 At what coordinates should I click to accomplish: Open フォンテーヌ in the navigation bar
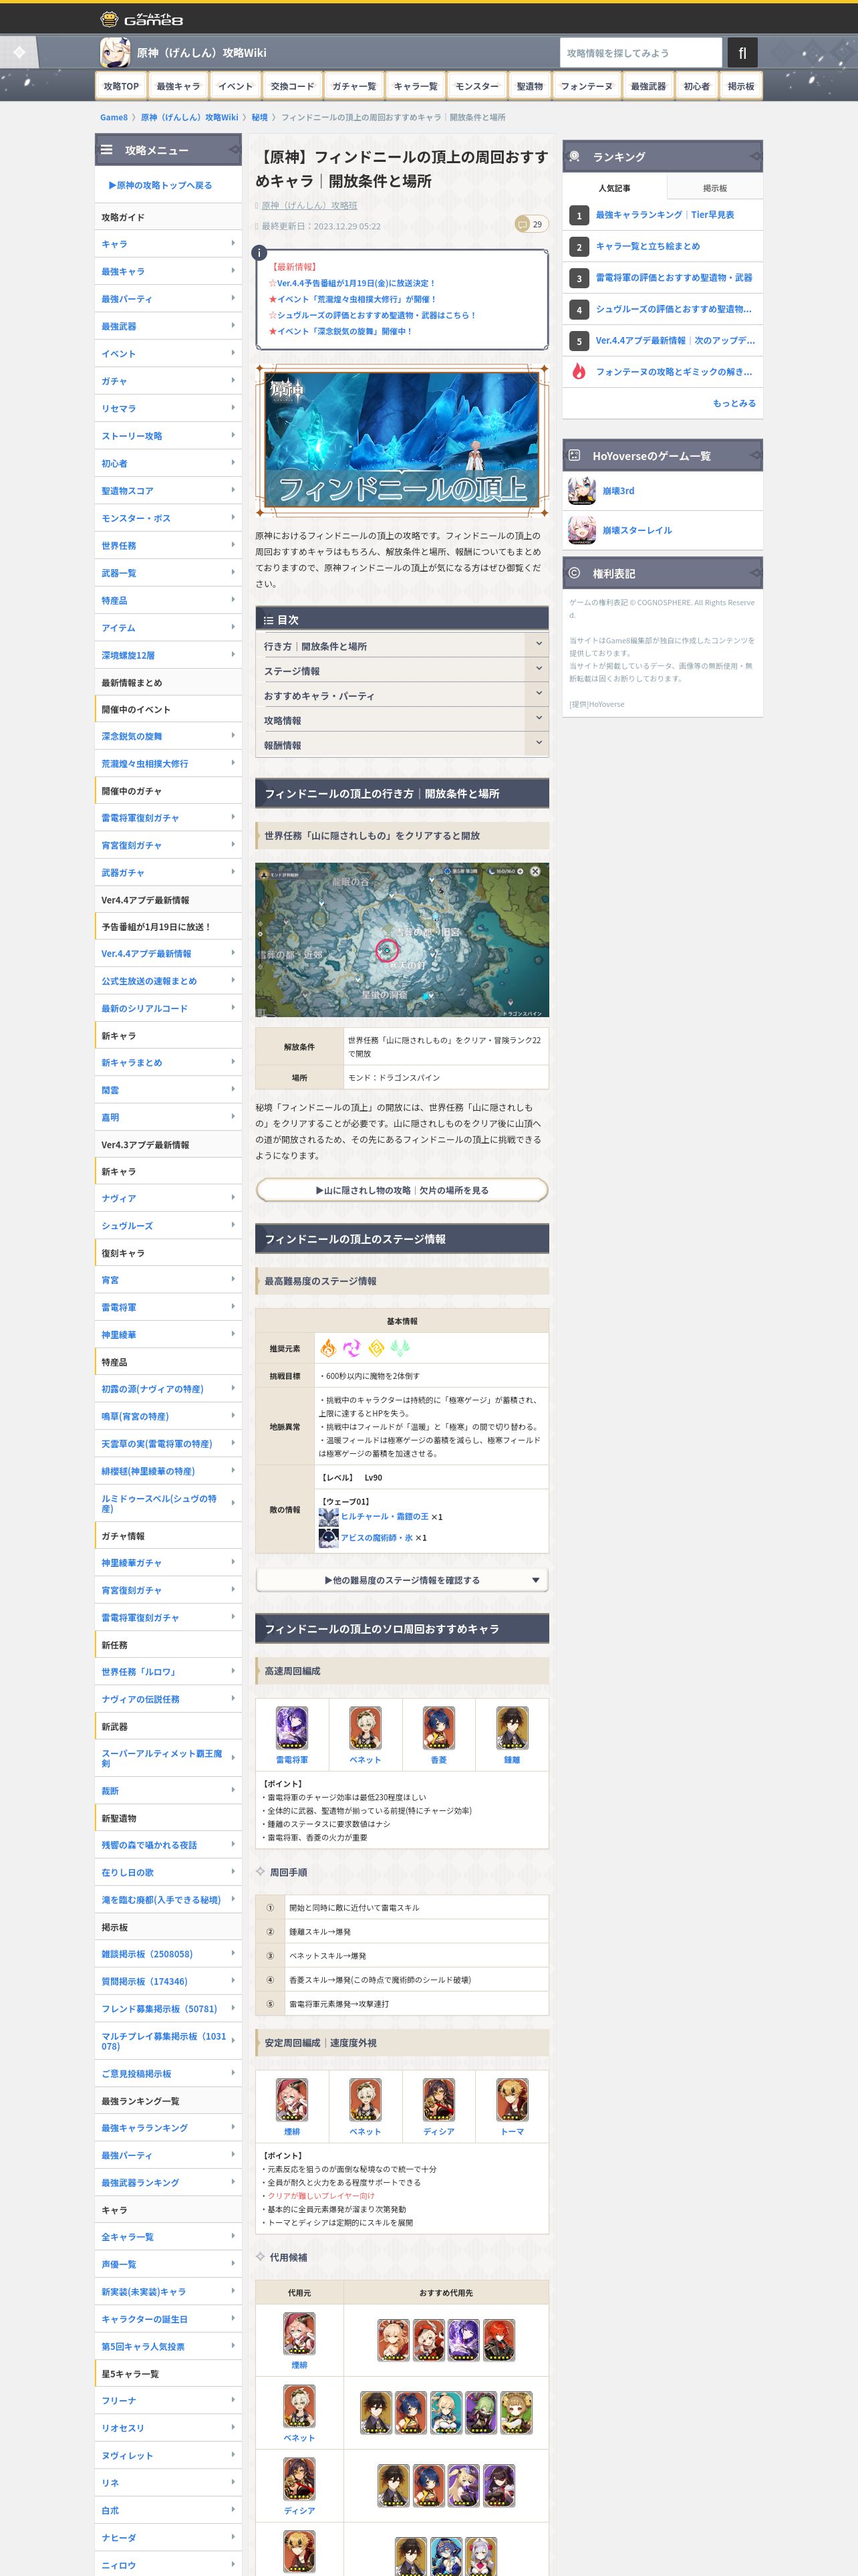(586, 86)
